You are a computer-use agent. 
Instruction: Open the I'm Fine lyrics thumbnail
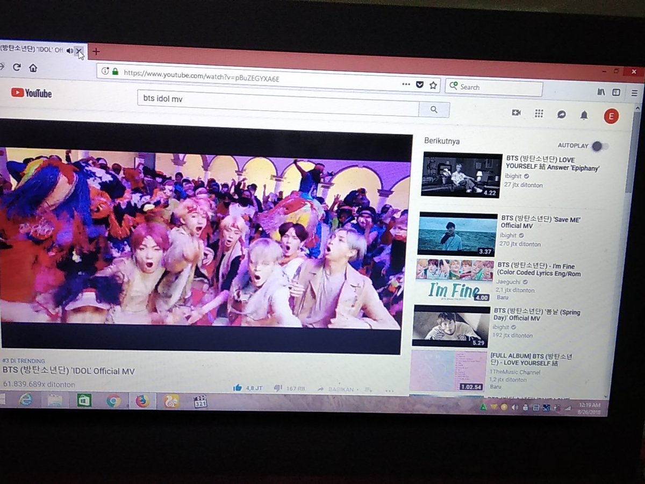pyautogui.click(x=455, y=281)
